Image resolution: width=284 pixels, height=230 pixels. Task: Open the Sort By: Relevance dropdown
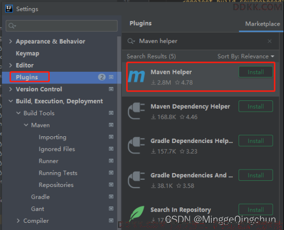click(246, 56)
